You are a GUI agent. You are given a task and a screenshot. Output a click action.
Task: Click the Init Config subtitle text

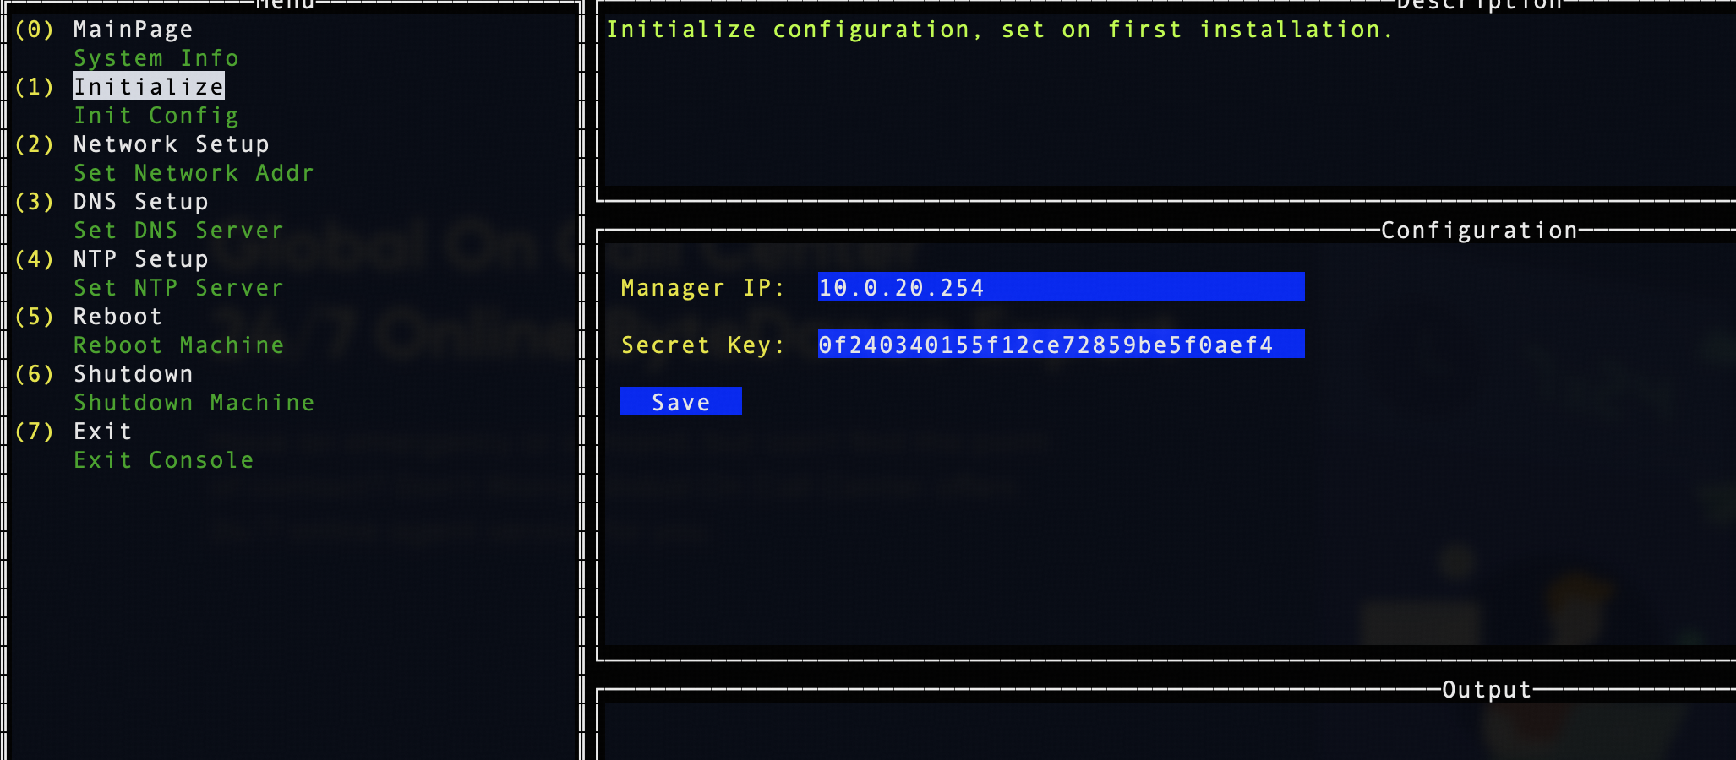coord(156,116)
